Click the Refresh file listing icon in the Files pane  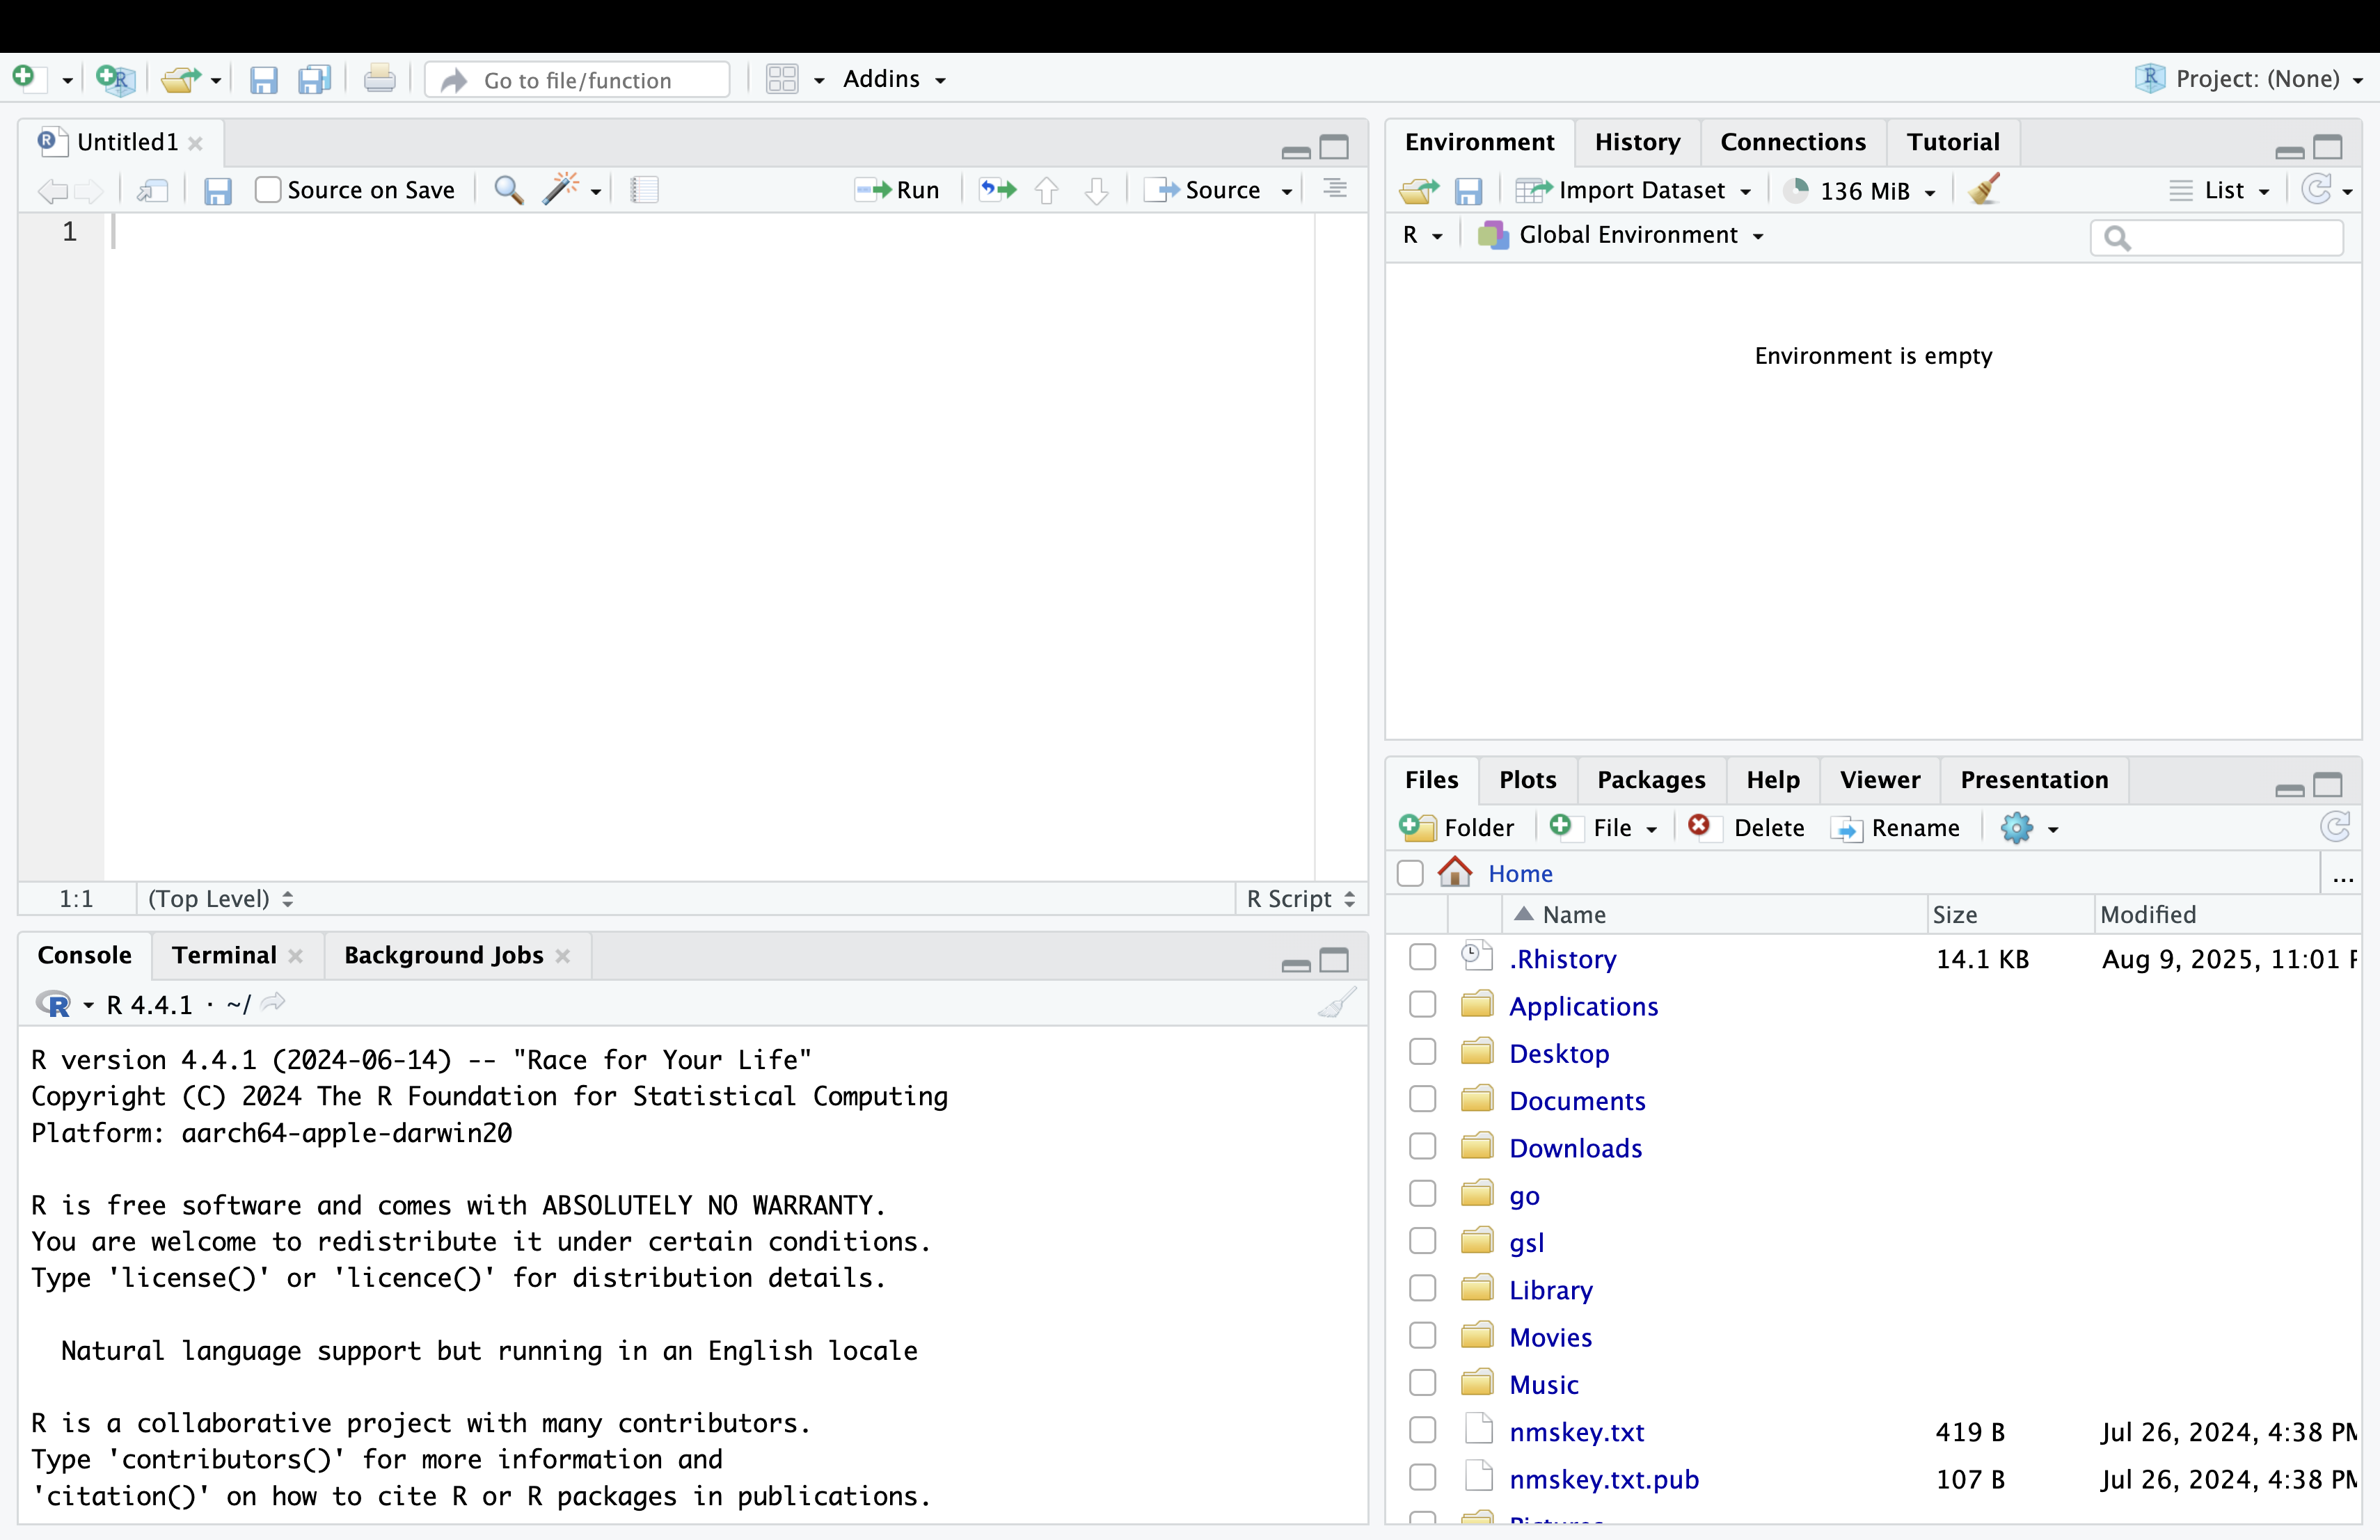(2335, 826)
